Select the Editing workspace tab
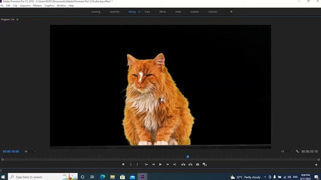The width and height of the screenshot is (321, 180). (132, 12)
